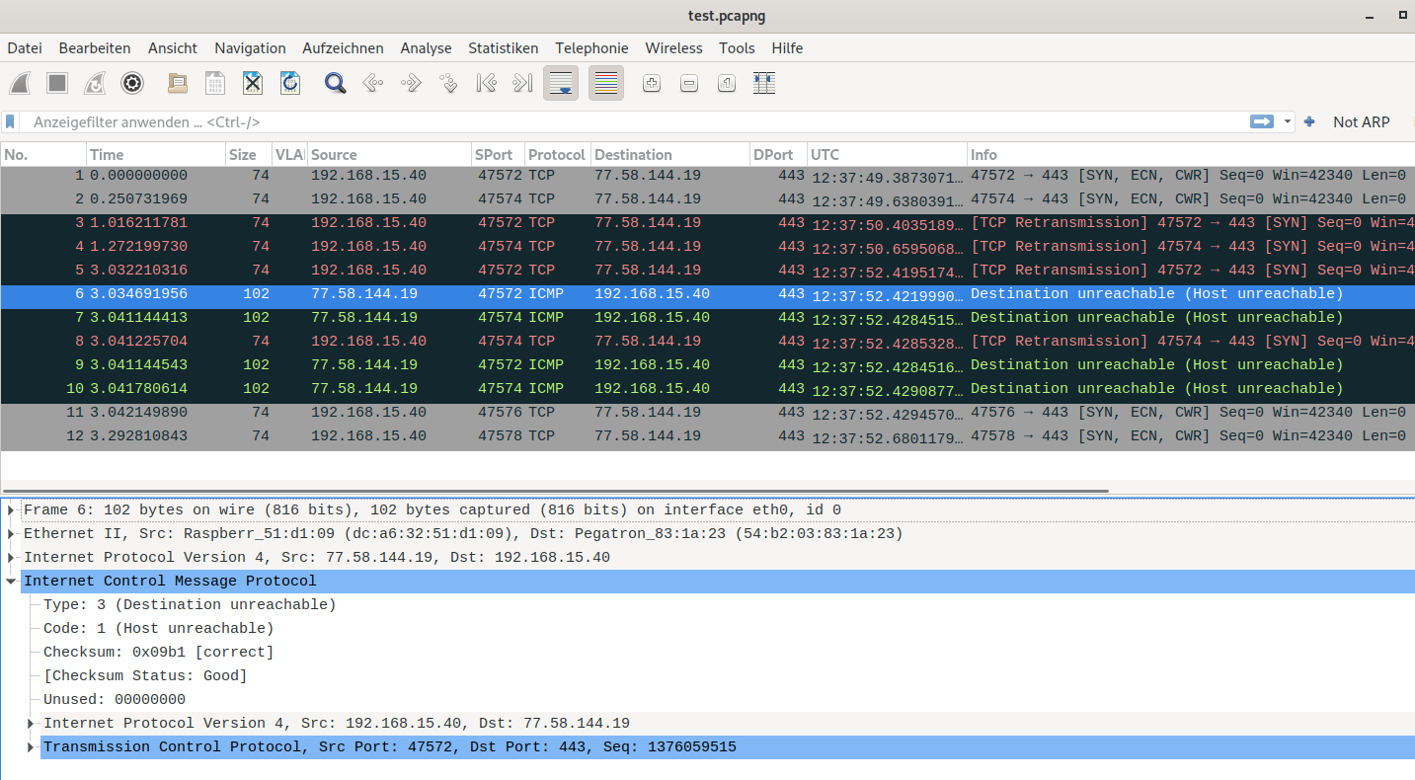Image resolution: width=1415 pixels, height=780 pixels.
Task: Open Find Packet magnifier tool
Action: click(336, 84)
